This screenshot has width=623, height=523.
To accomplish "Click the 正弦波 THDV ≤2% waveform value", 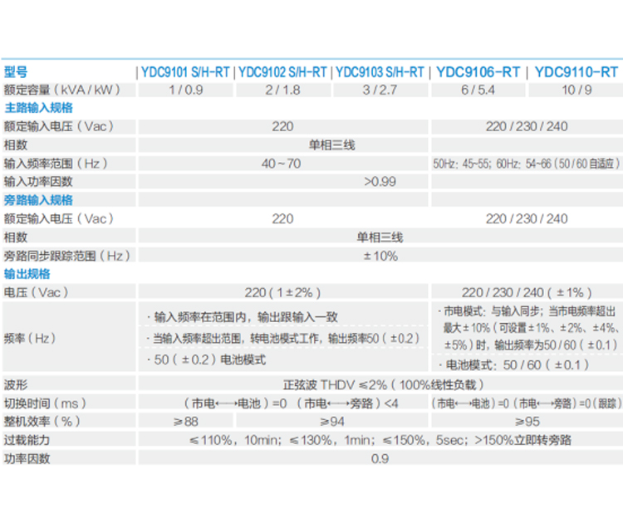I will coord(383,385).
